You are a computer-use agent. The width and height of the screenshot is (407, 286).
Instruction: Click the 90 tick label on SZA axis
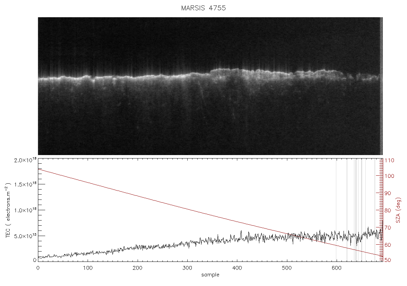tap(388, 193)
